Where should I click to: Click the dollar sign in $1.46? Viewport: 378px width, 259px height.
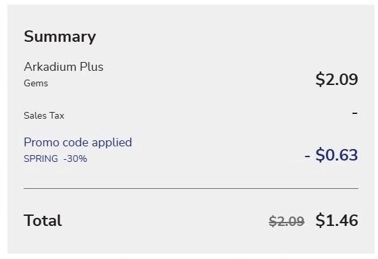(320, 220)
